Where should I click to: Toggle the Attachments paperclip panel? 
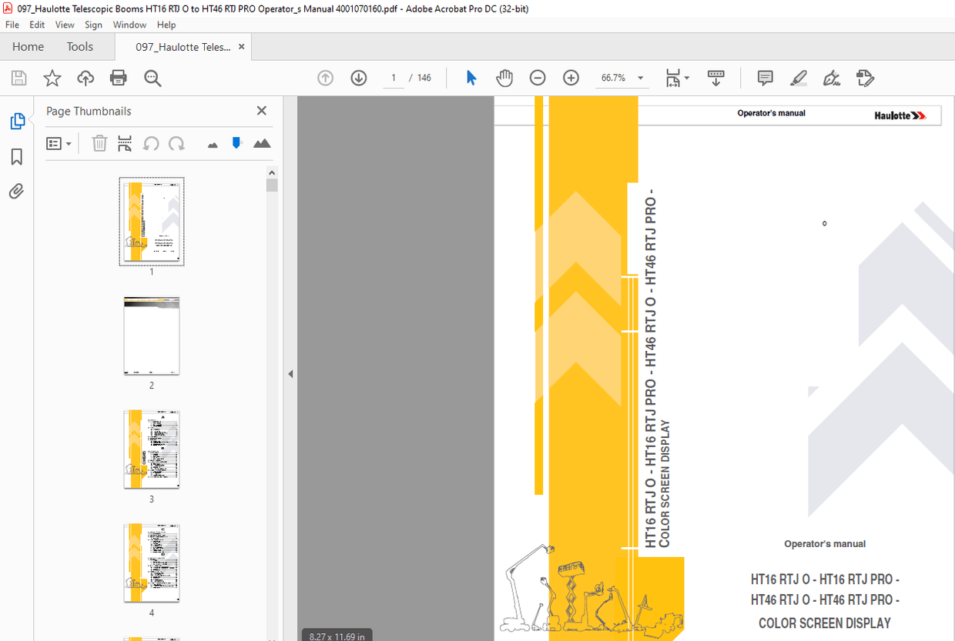(16, 191)
